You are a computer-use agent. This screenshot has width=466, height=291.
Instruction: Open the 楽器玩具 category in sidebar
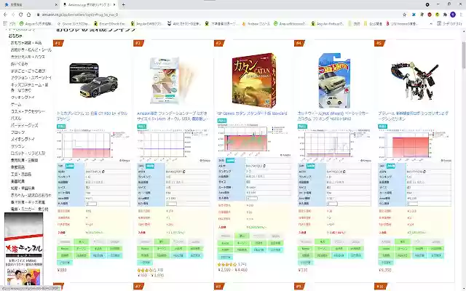tap(17, 181)
